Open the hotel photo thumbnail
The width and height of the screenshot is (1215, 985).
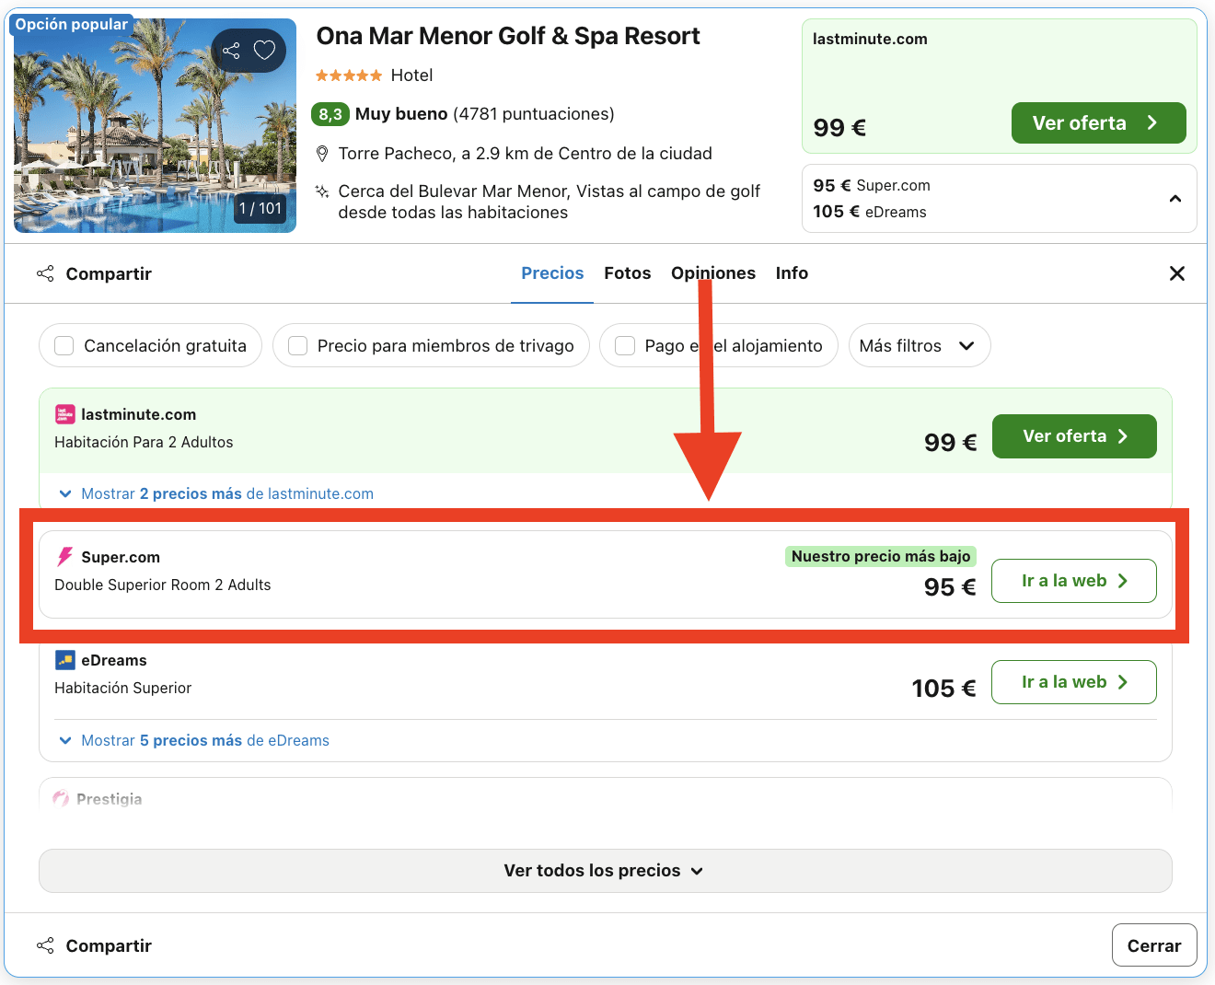pyautogui.click(x=155, y=125)
